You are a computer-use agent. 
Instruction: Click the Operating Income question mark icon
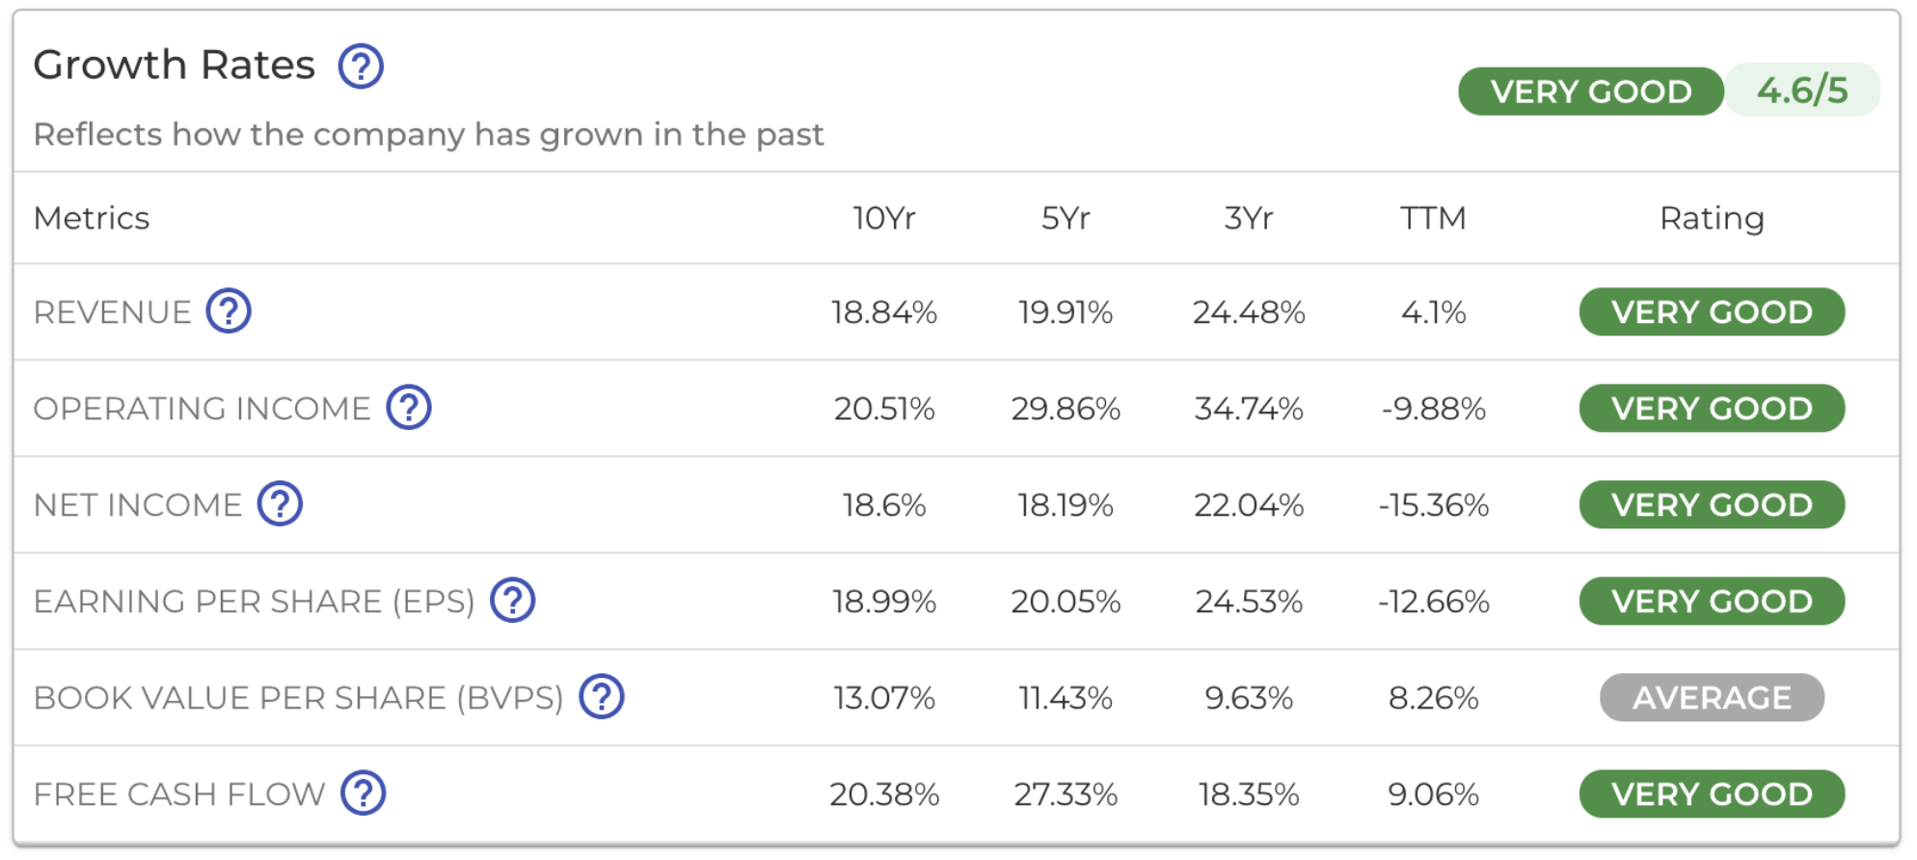click(409, 408)
